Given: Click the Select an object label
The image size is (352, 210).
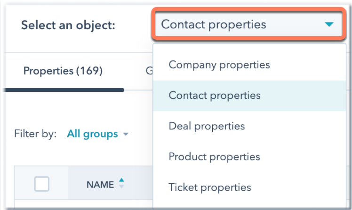Looking at the screenshot, I should coord(68,25).
